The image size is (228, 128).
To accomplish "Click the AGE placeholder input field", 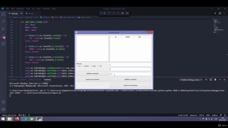I will pos(130,74).
